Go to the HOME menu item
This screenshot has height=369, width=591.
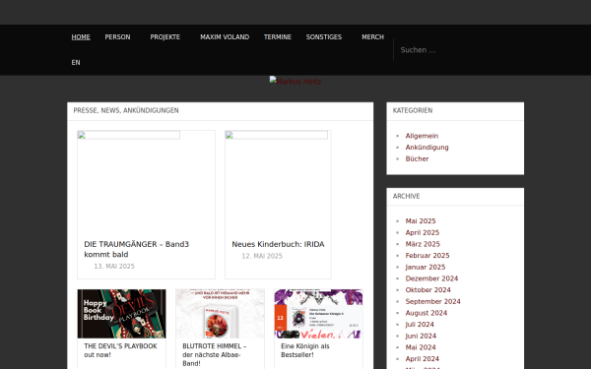coord(81,37)
